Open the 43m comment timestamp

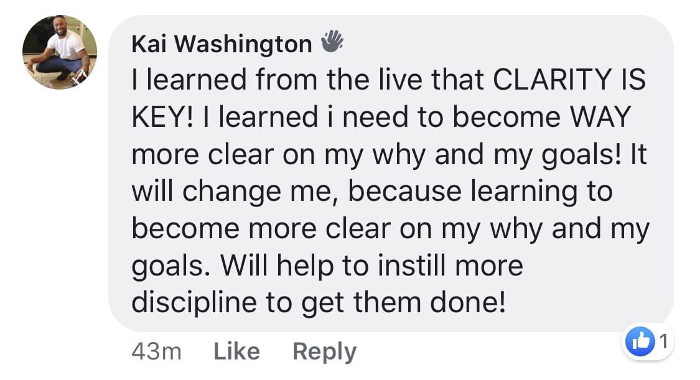tap(156, 351)
